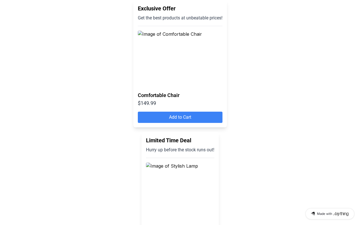Click the divider line below the Exclusive Offer description
Viewport: 360px width, 225px height.
(x=180, y=26)
